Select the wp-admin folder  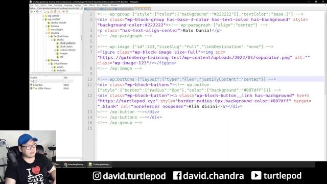53,16
